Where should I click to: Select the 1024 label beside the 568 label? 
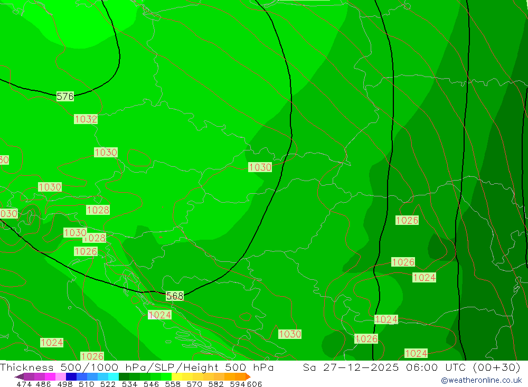tap(160, 315)
